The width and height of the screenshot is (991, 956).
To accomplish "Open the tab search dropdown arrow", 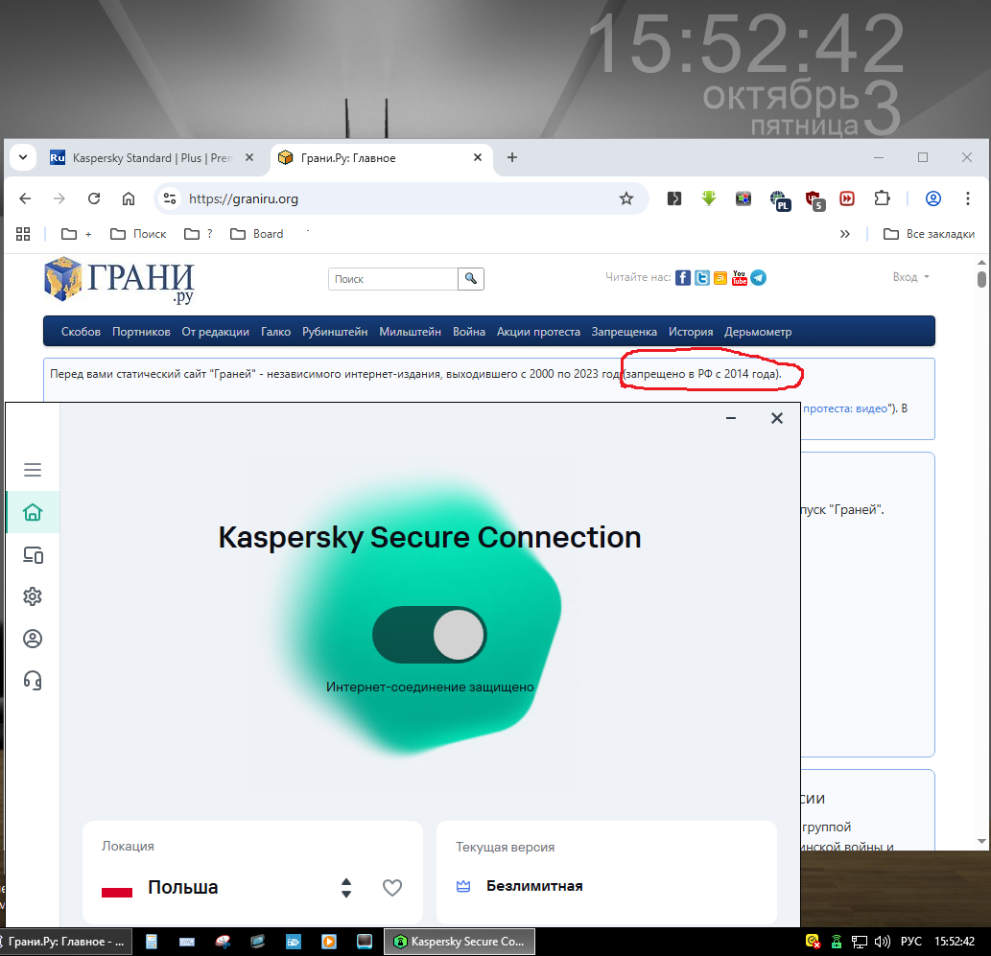I will click(x=23, y=157).
